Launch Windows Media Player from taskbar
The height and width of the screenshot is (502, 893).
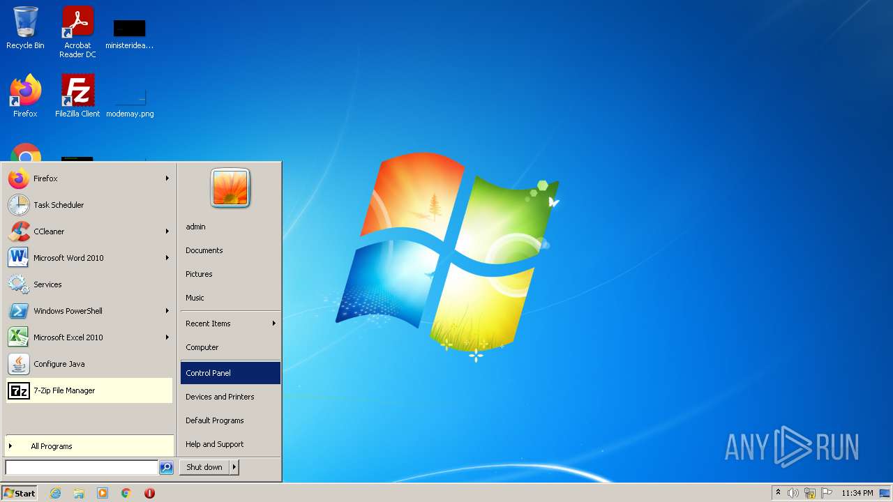click(x=103, y=493)
